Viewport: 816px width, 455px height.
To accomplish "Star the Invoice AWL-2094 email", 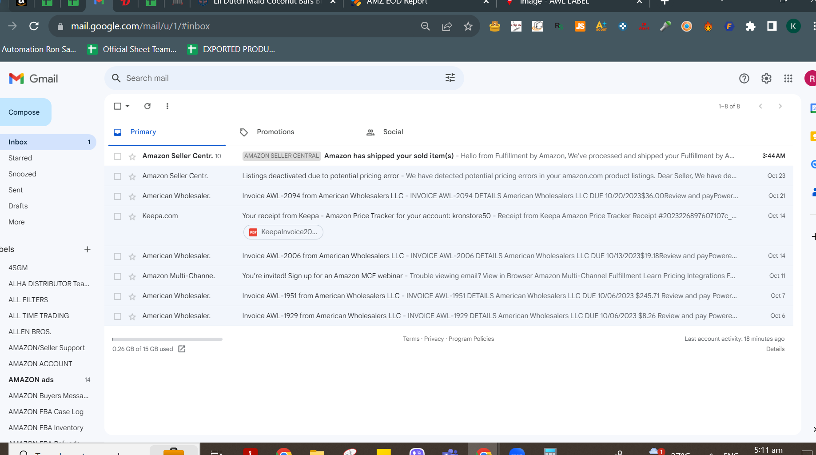I will pyautogui.click(x=132, y=196).
